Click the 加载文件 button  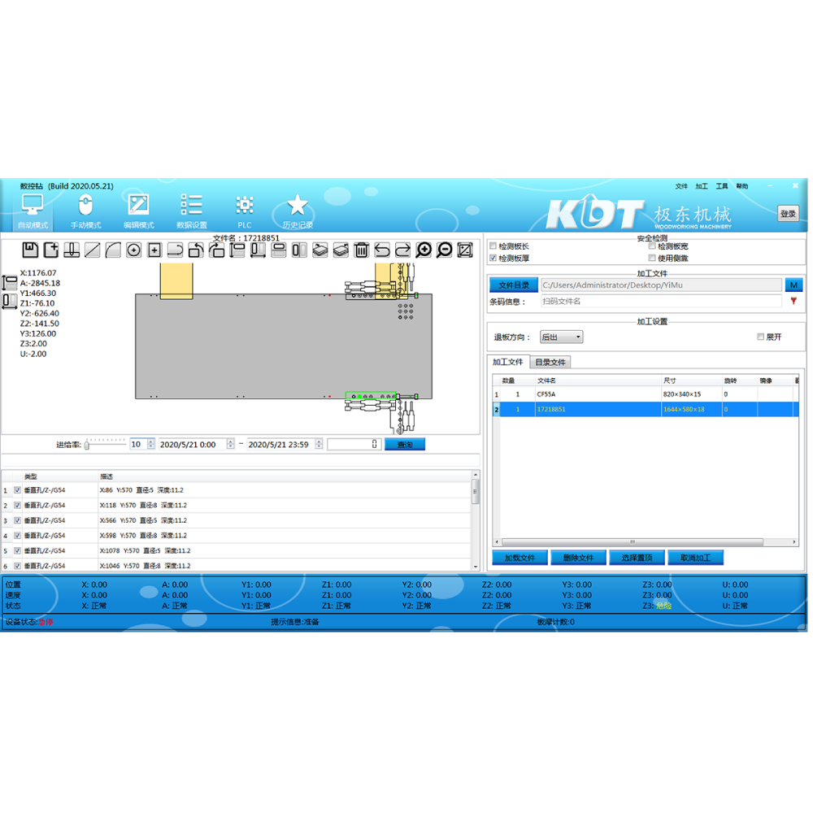(x=520, y=558)
